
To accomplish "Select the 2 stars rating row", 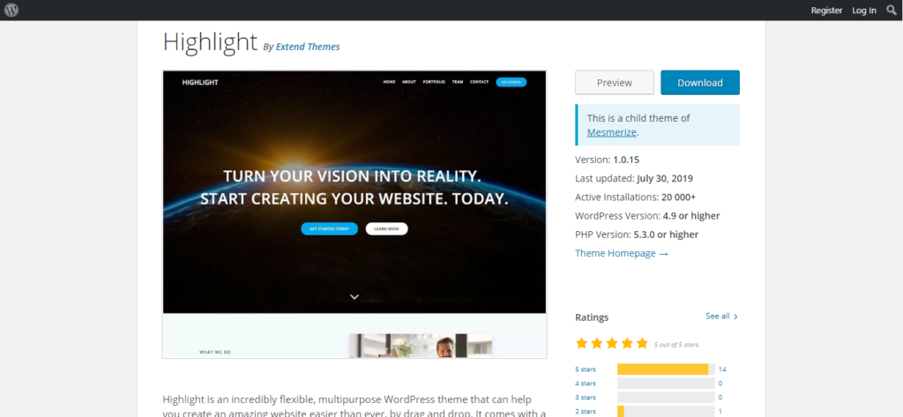I will click(x=585, y=412).
